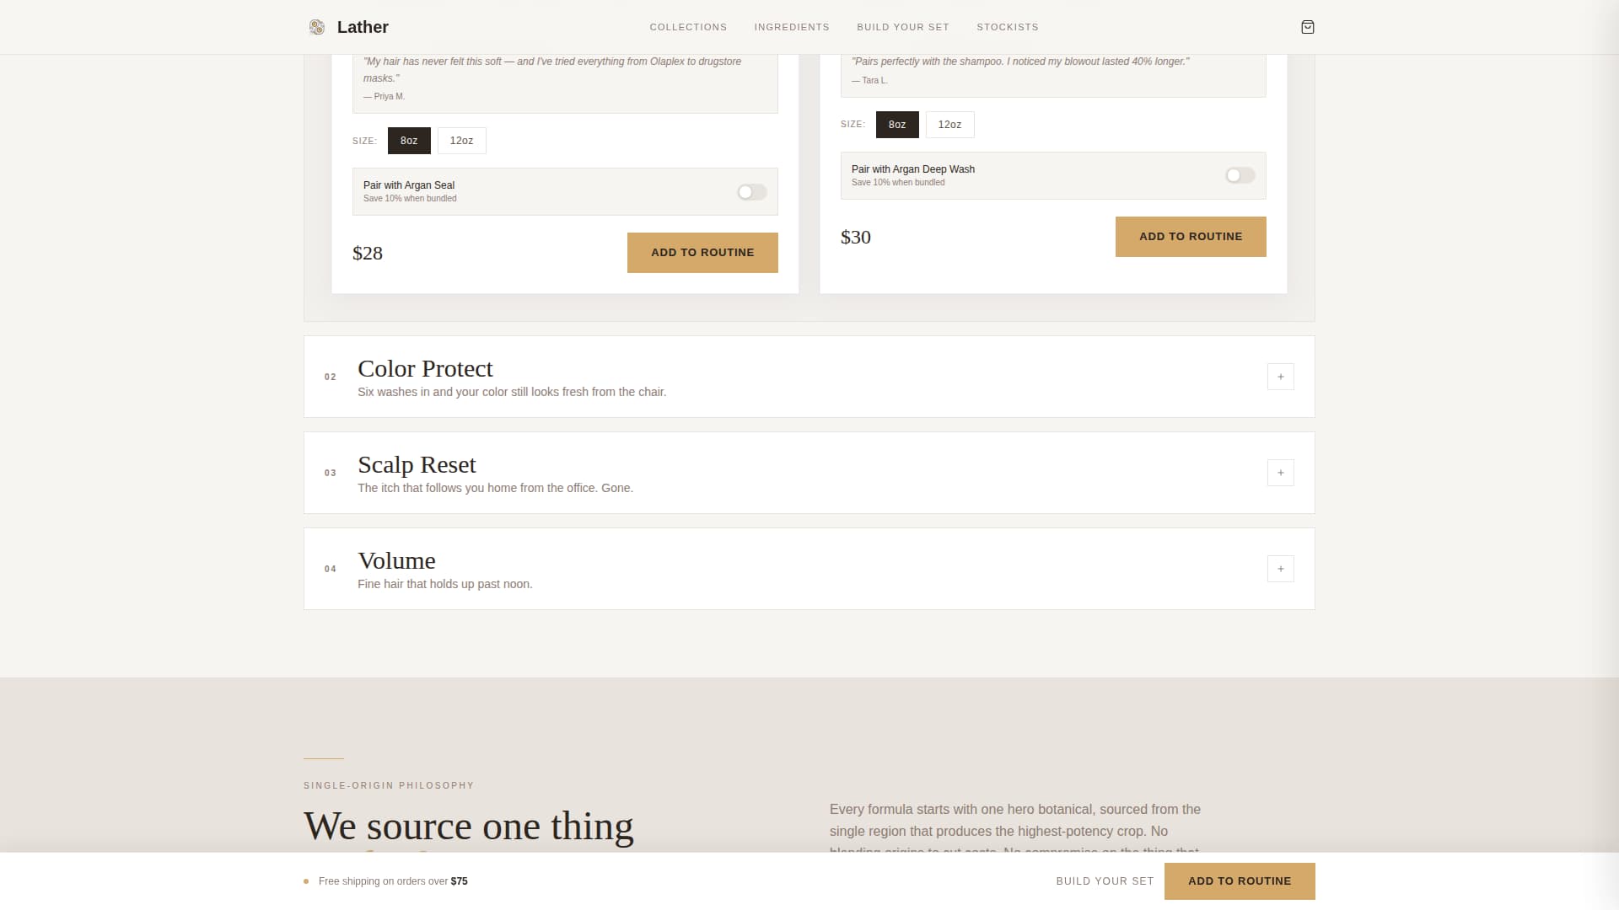Select the 8oz size on the left product

(x=409, y=141)
